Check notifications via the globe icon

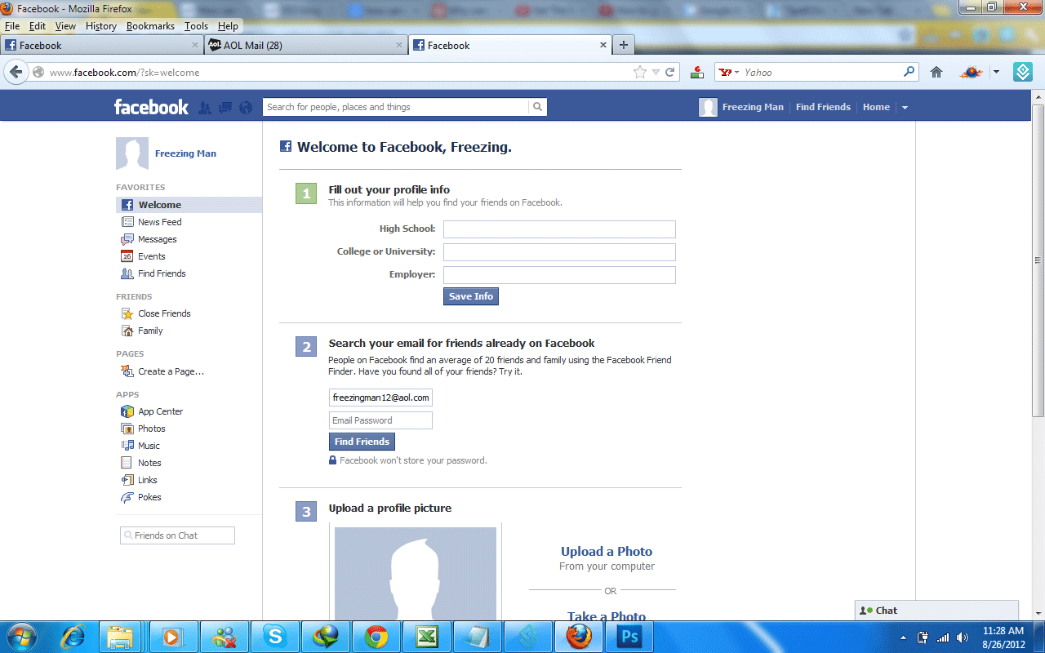click(245, 107)
